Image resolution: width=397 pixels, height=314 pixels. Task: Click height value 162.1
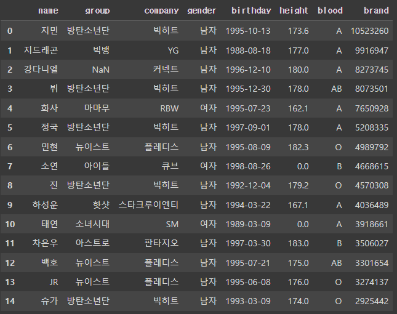[298, 108]
